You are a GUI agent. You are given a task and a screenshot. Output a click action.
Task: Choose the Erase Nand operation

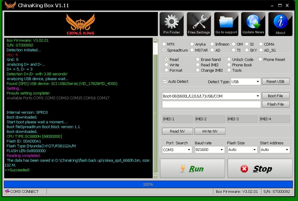198,59
